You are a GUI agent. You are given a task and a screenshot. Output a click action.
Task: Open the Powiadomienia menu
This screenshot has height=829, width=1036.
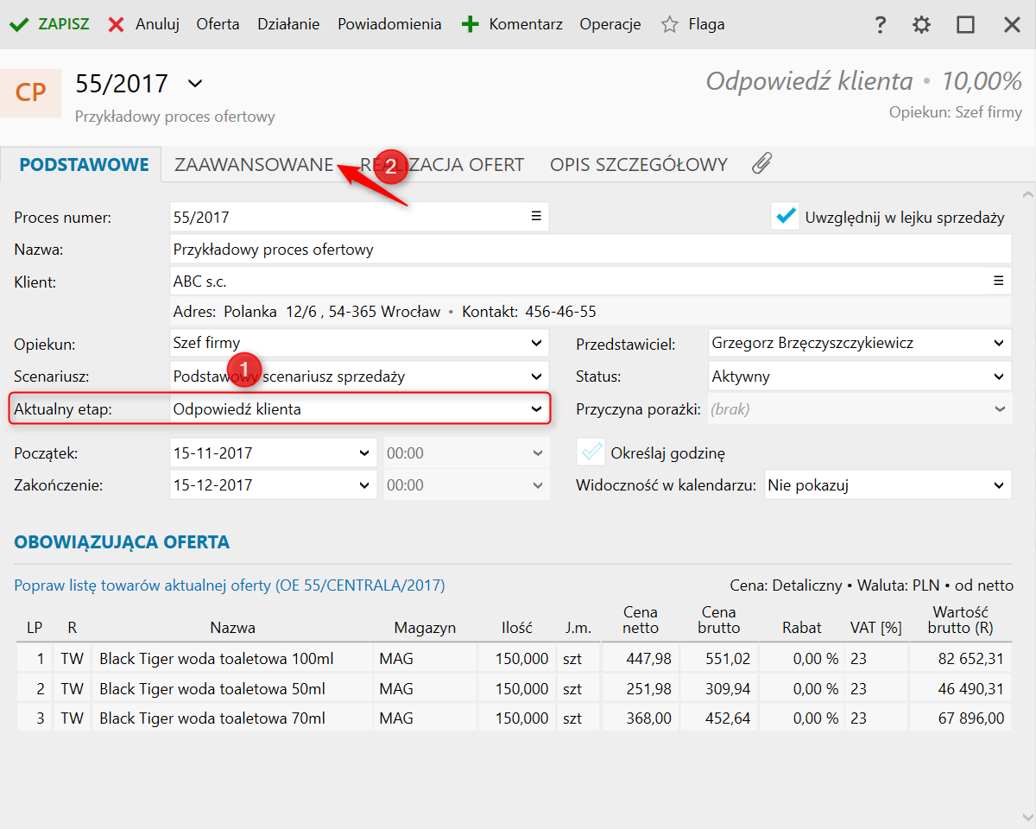pyautogui.click(x=389, y=24)
